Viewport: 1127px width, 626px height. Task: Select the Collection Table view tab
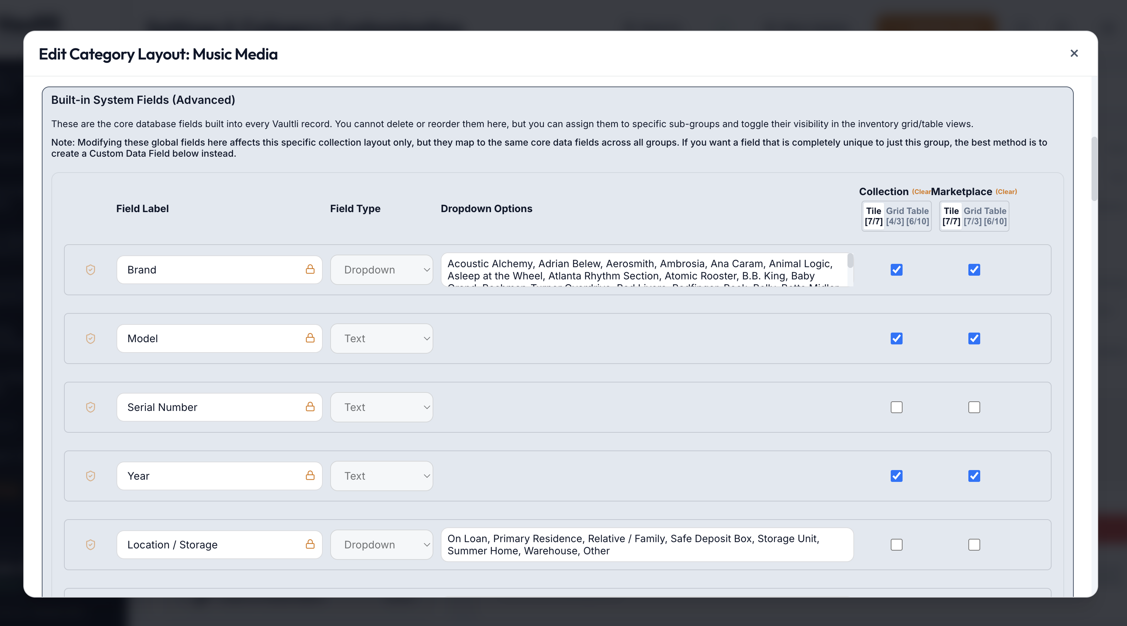point(918,216)
